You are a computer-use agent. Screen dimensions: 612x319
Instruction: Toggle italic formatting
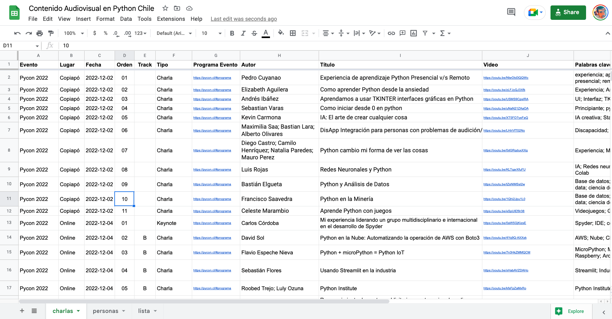(243, 33)
